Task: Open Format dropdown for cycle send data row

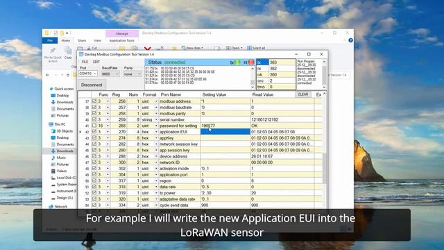Action: point(156,206)
